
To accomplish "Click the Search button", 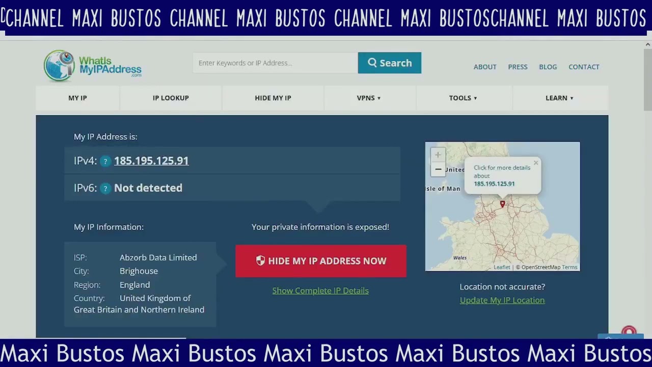I will point(390,63).
